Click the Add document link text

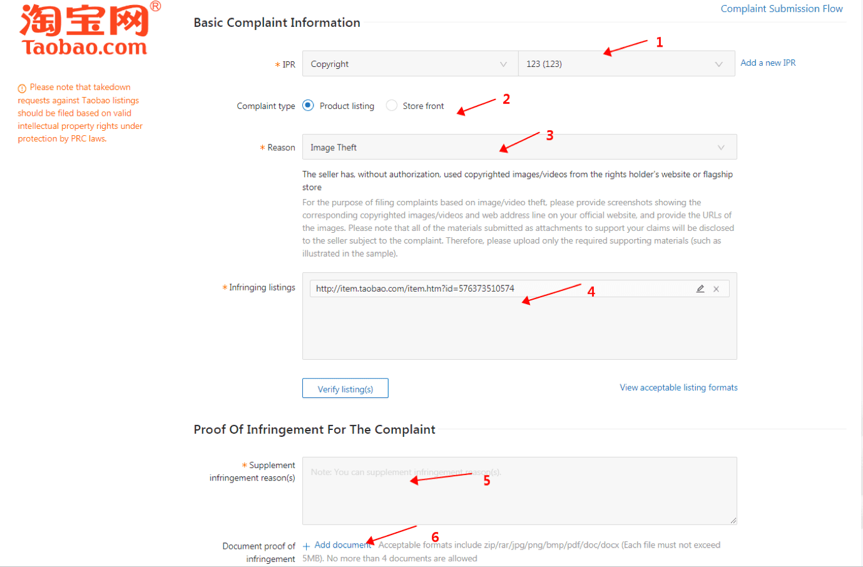(342, 545)
